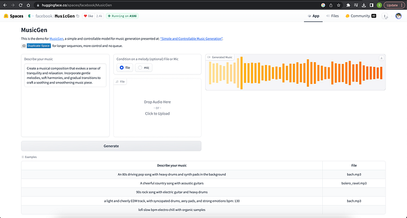Select the cheerful country song example
The width and height of the screenshot is (407, 218).
172,183
